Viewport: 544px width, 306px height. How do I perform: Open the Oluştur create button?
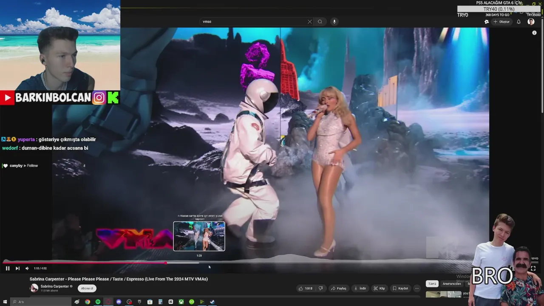pos(501,22)
